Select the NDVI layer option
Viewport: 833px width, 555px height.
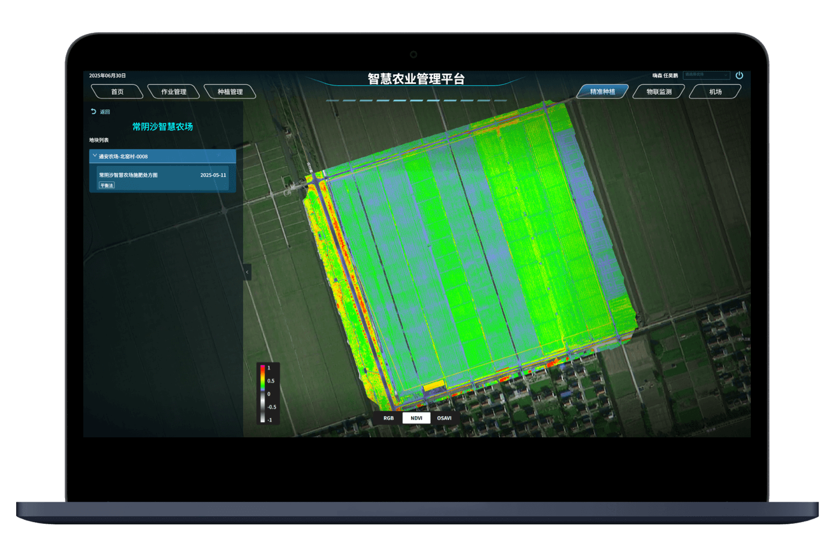(x=416, y=418)
